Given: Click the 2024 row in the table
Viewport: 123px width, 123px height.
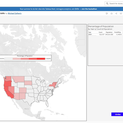Looking at the screenshot, I should tap(105, 34).
